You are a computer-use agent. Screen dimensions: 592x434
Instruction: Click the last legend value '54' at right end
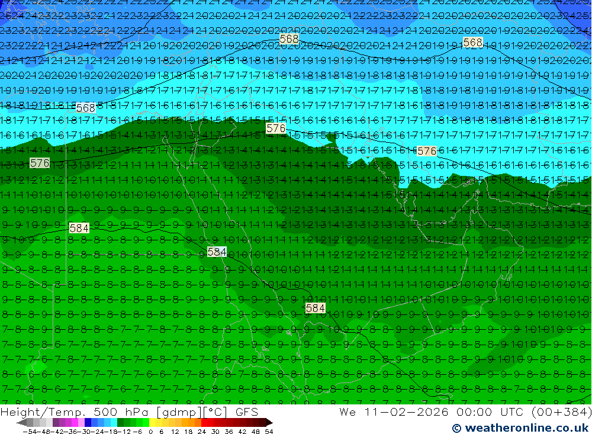pyautogui.click(x=269, y=432)
